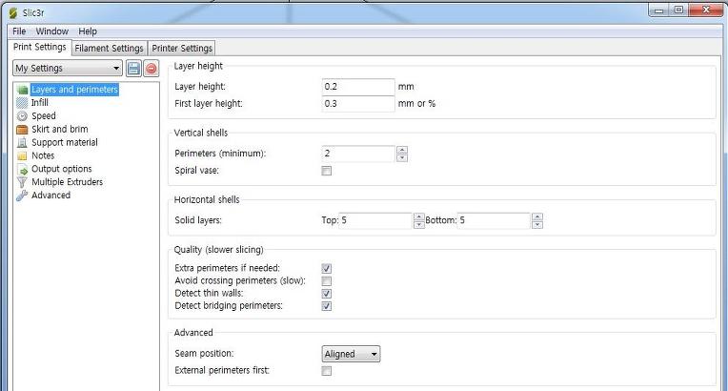
Task: Click the Output options arrow icon
Action: (22, 169)
